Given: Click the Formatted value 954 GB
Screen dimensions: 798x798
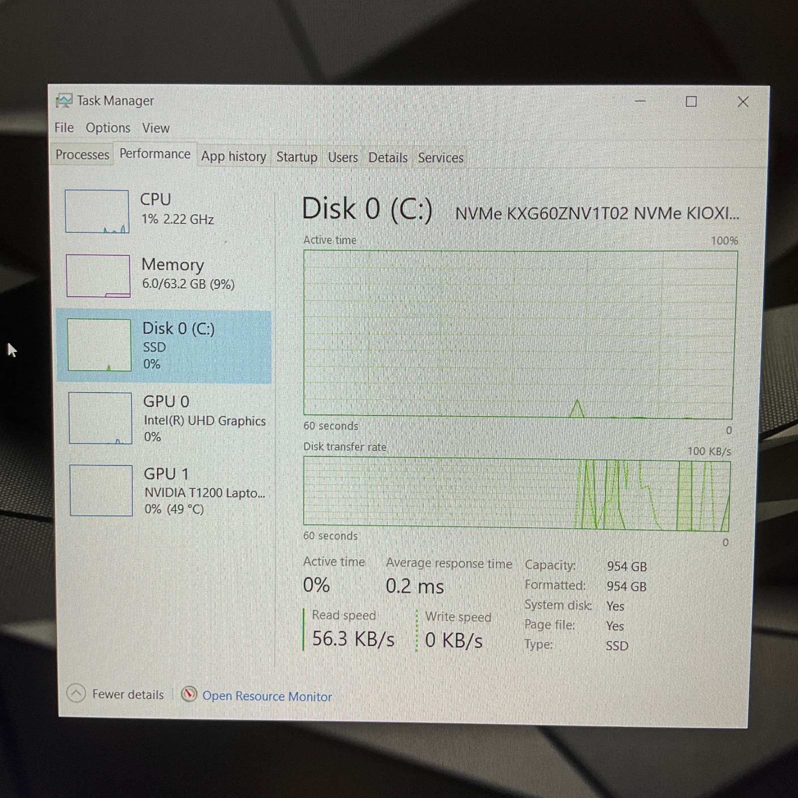Looking at the screenshot, I should [x=626, y=587].
